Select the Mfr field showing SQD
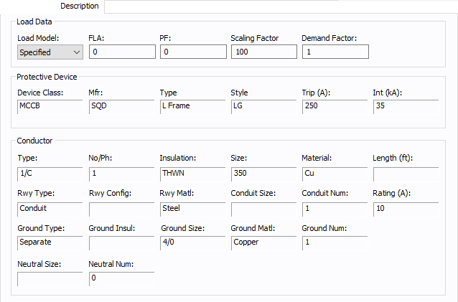 tap(121, 106)
